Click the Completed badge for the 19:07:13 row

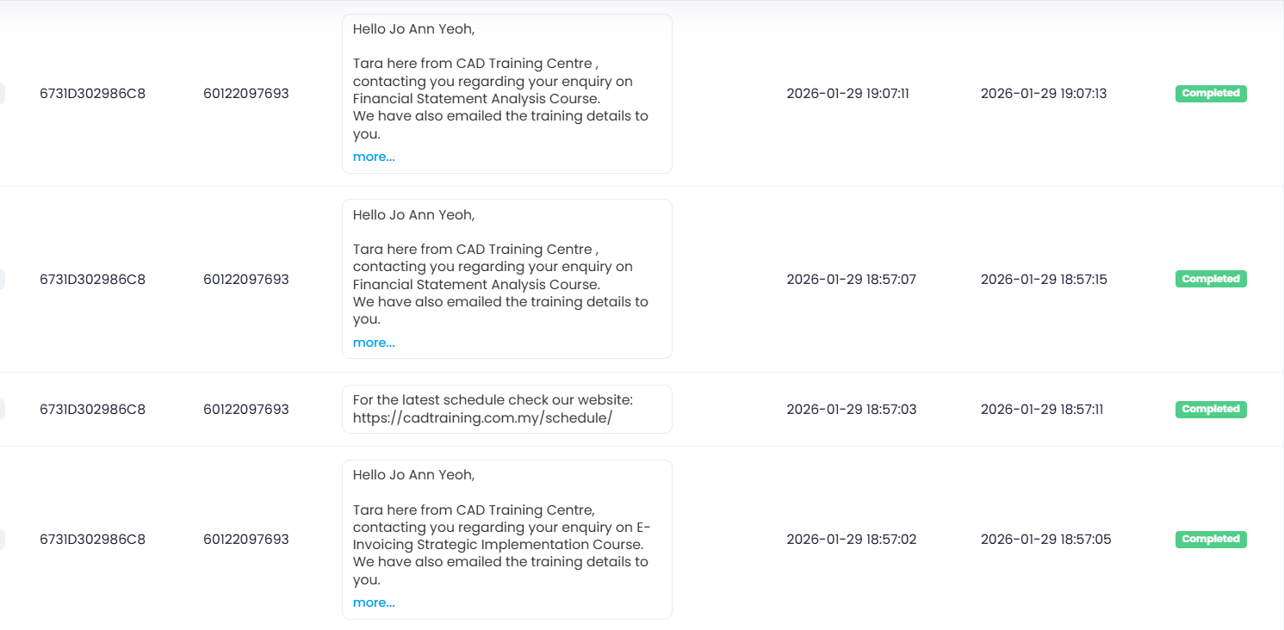point(1211,94)
